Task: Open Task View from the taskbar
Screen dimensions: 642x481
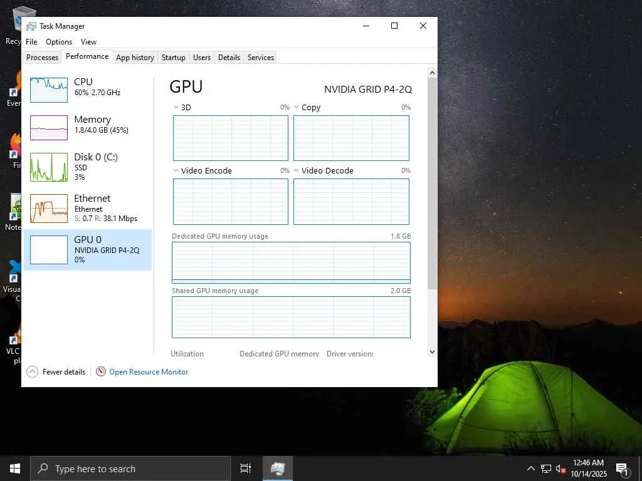Action: tap(245, 468)
